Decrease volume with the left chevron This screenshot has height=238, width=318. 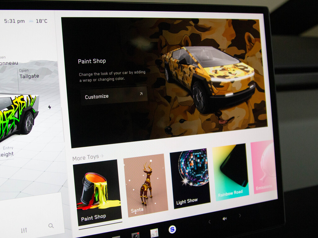(x=210, y=222)
